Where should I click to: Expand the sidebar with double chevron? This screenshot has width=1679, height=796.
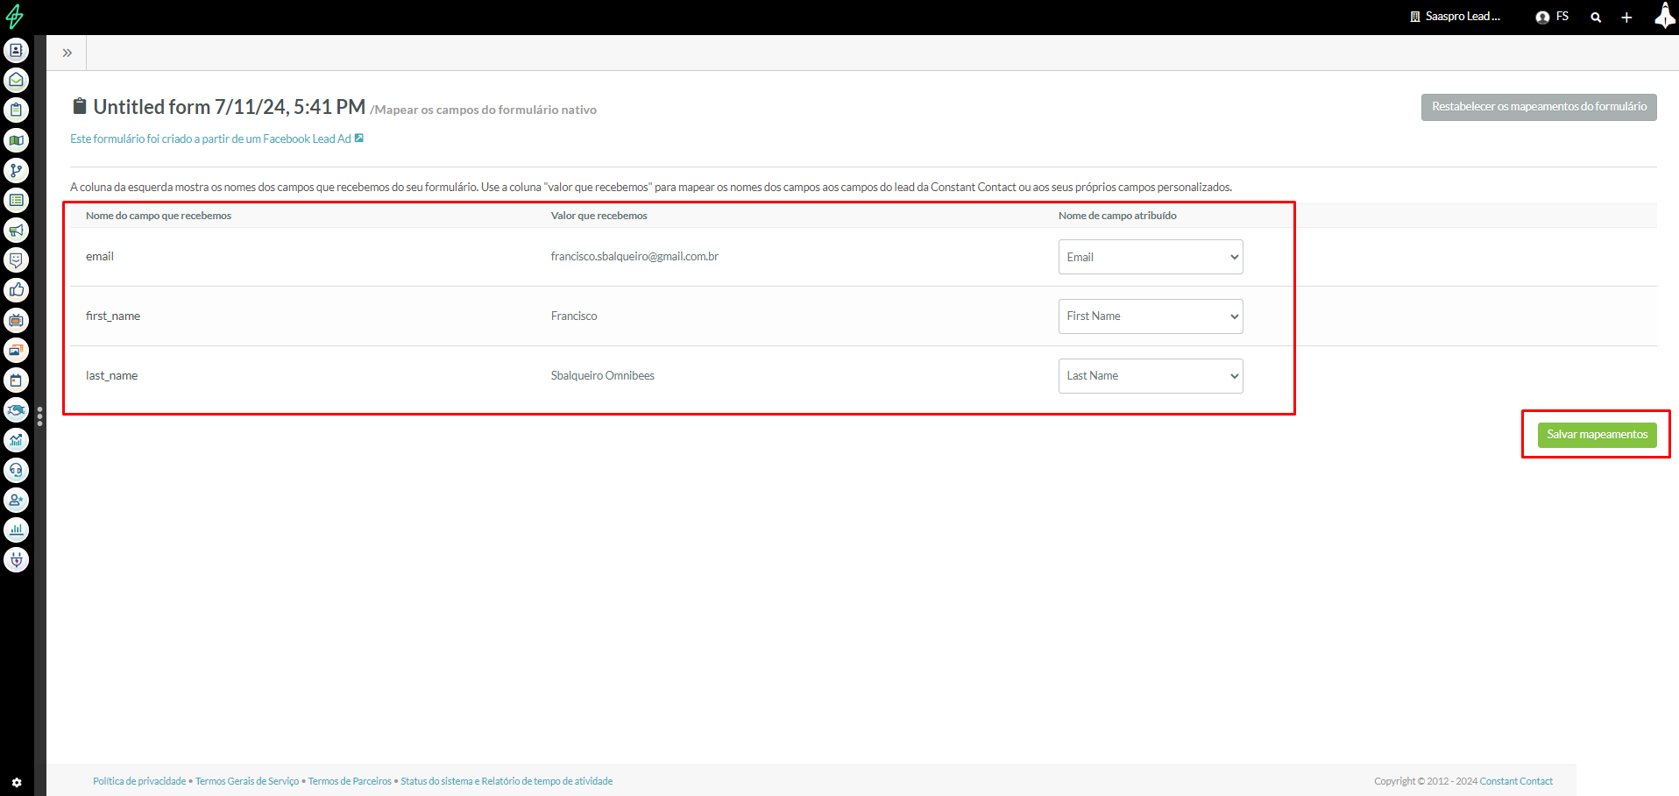[67, 53]
